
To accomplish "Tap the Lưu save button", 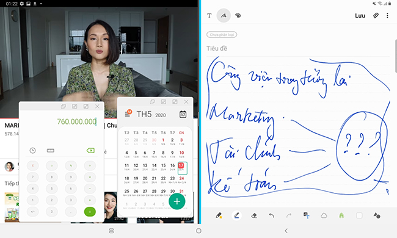I will coord(360,16).
